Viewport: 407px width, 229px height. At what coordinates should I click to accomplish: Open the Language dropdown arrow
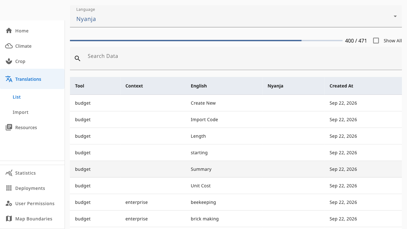click(x=395, y=16)
